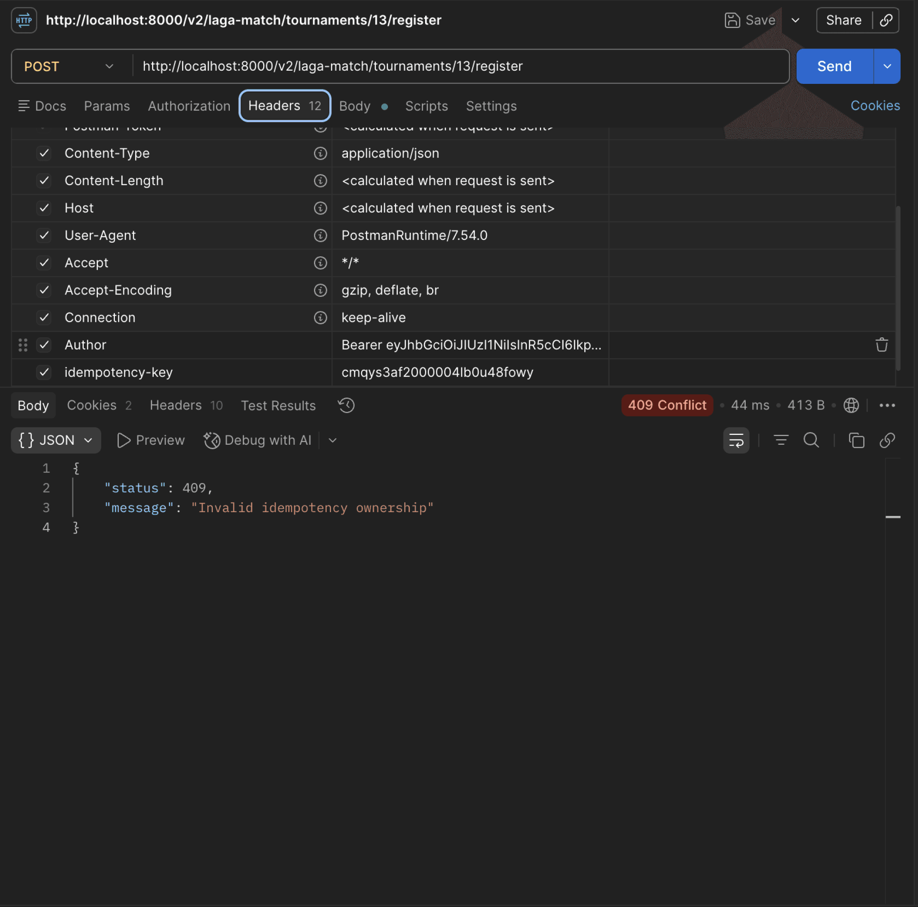The height and width of the screenshot is (907, 918).
Task: Open search in response body
Action: tap(811, 440)
